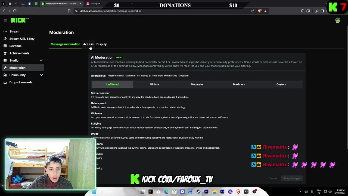The image size is (348, 196).
Task: Open File Explorer folder in taskbar
Action: (x=214, y=192)
